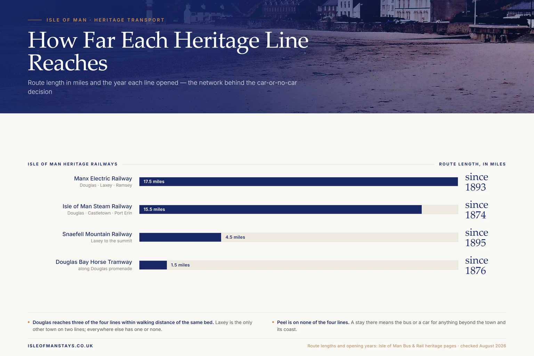Select the 'Douglas Bay Horse Tramway' label
The height and width of the screenshot is (356, 534).
tap(94, 262)
